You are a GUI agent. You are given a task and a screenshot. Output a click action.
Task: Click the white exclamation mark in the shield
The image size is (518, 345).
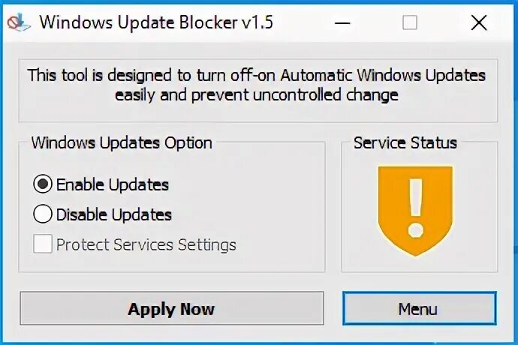click(x=415, y=206)
